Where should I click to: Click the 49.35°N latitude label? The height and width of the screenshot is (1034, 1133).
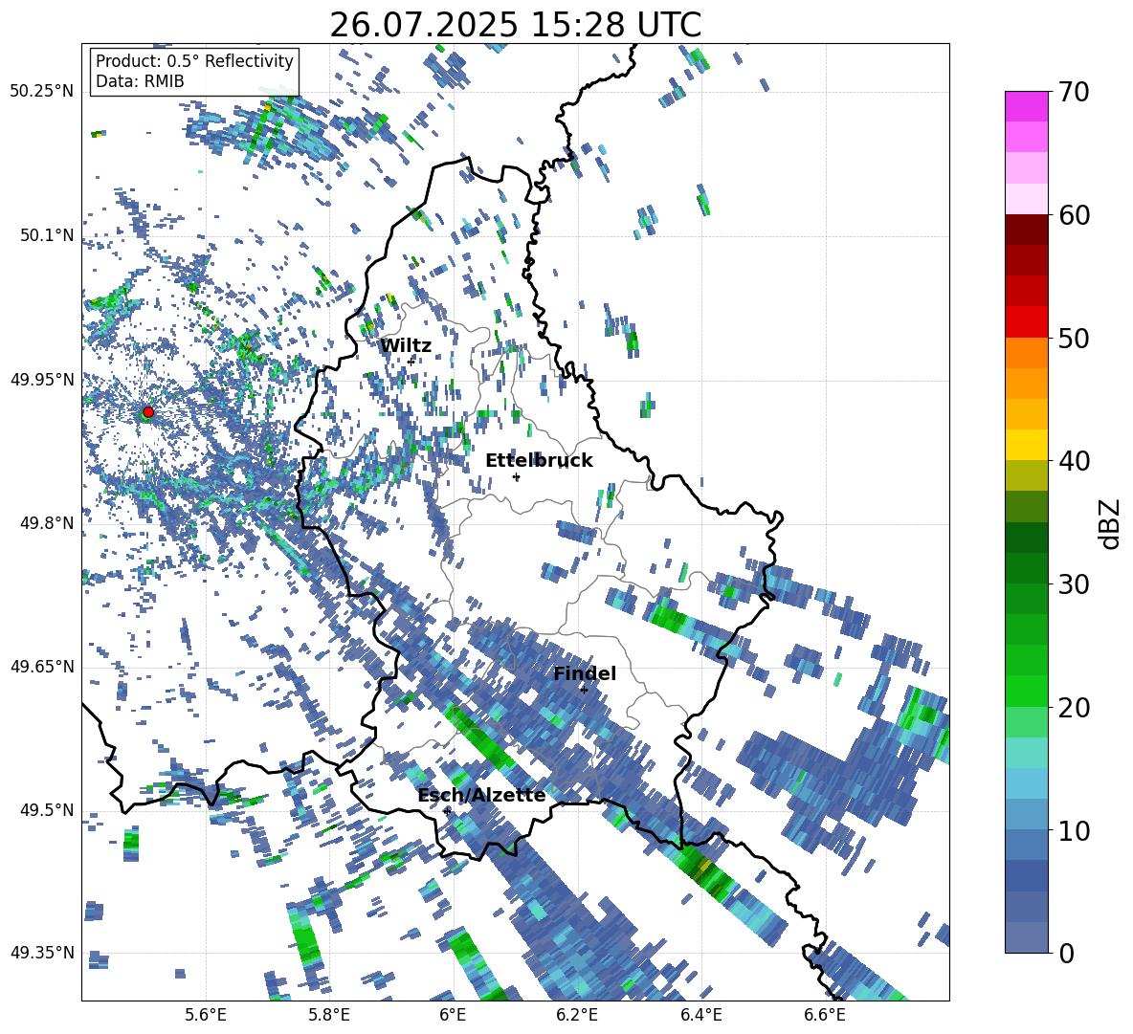42,953
